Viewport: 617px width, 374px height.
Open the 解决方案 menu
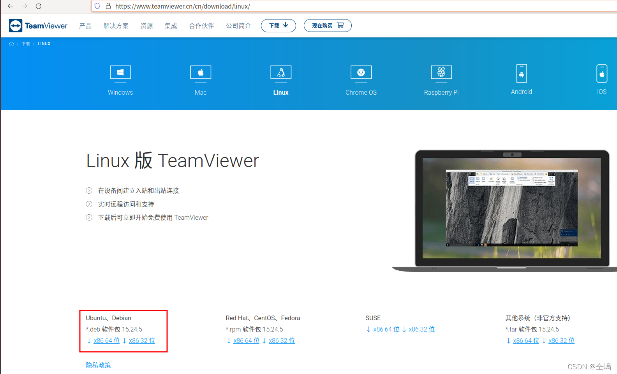coord(116,26)
